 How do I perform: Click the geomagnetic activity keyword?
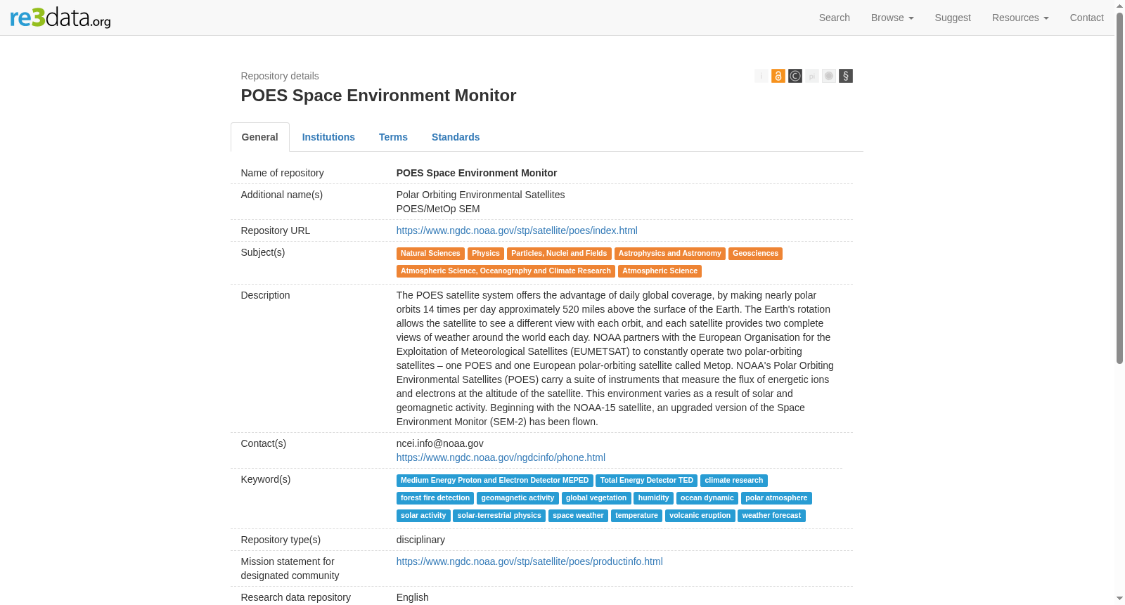517,498
